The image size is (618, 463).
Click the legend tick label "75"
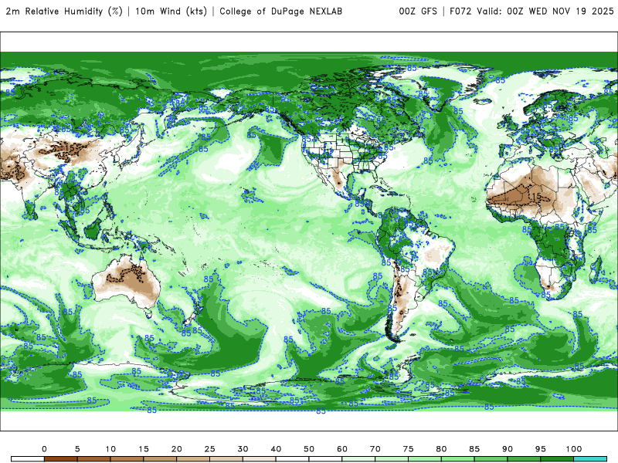tap(409, 449)
